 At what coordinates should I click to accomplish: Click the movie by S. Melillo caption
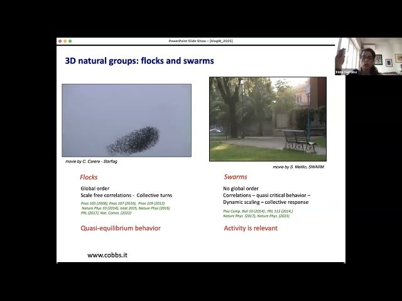(x=299, y=167)
